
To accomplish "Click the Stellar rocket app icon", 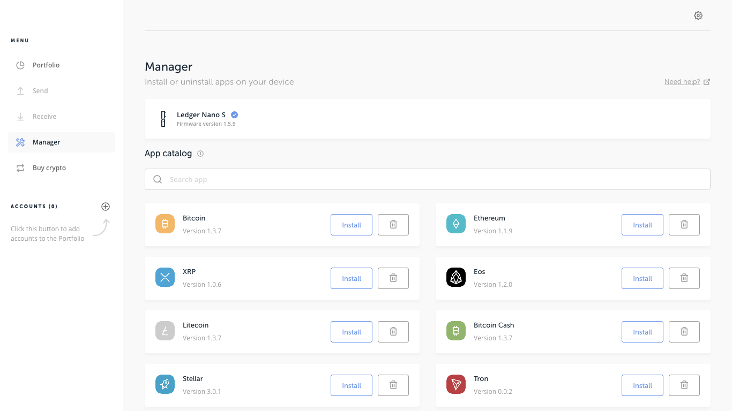I will pyautogui.click(x=165, y=384).
